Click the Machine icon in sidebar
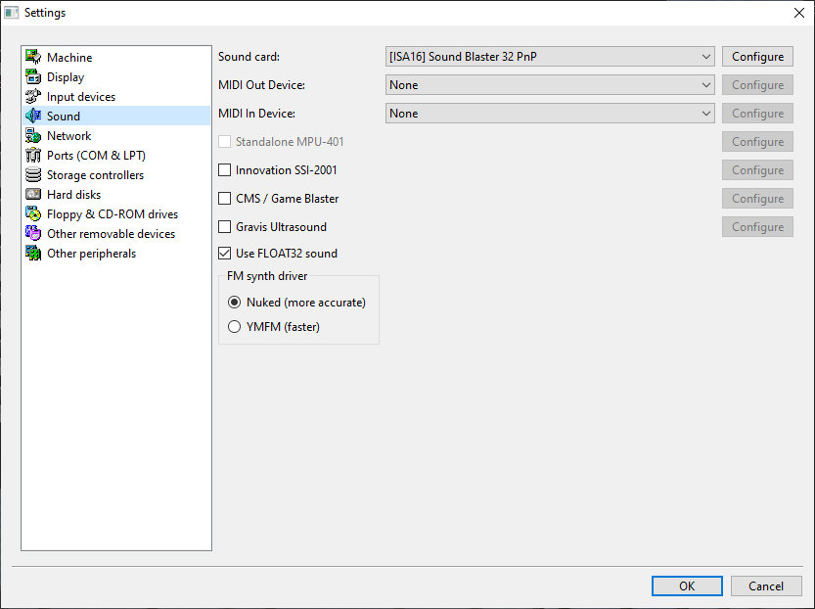The width and height of the screenshot is (815, 609). pos(33,58)
